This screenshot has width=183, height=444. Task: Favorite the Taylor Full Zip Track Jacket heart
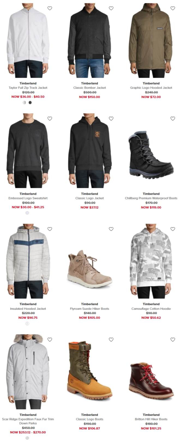[50, 8]
